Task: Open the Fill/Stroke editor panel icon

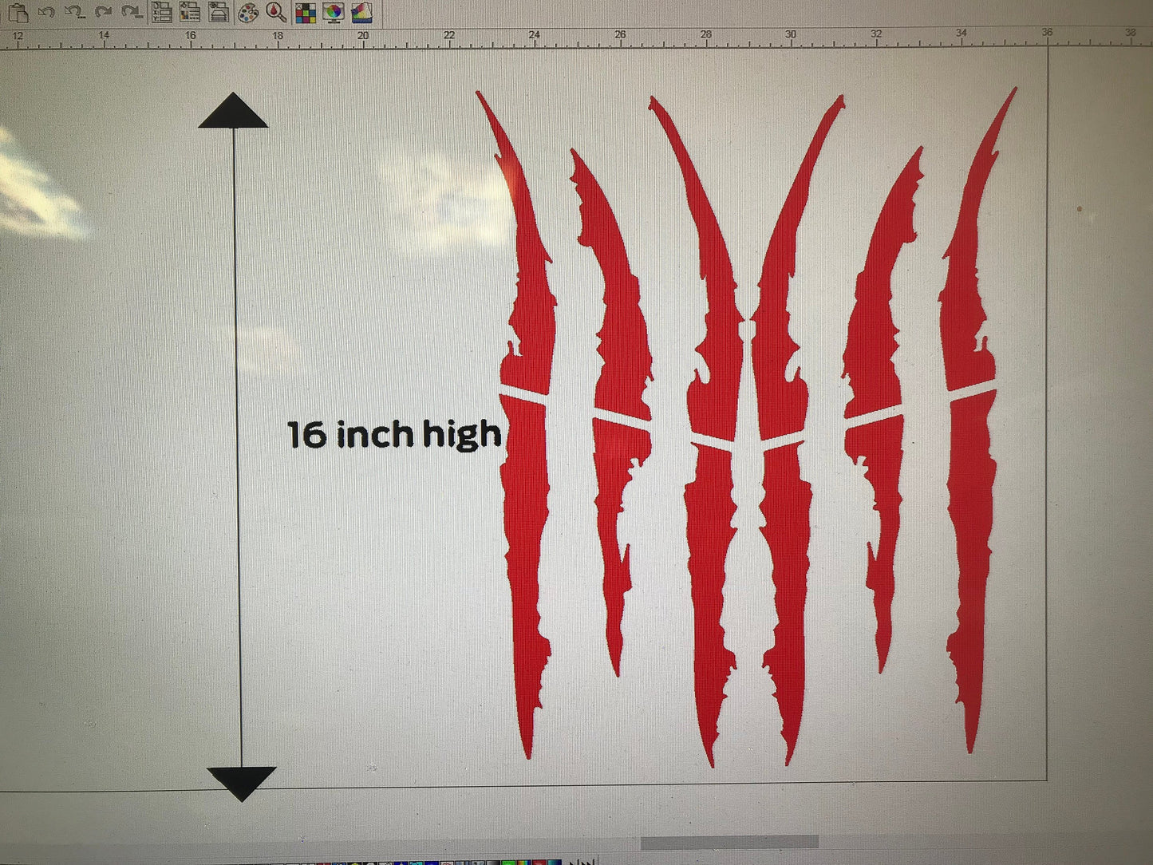Action: [190, 12]
